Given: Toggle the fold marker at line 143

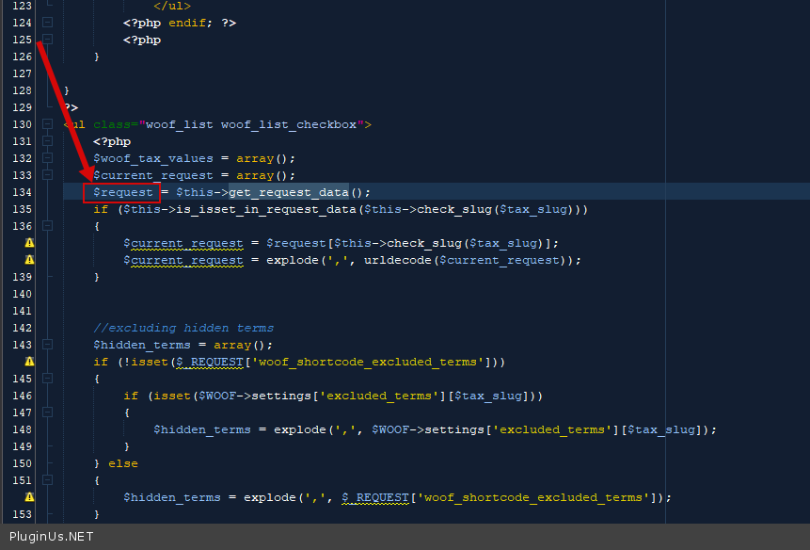Looking at the screenshot, I should coord(47,345).
